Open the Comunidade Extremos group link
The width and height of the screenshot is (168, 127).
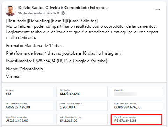[x=86, y=8]
